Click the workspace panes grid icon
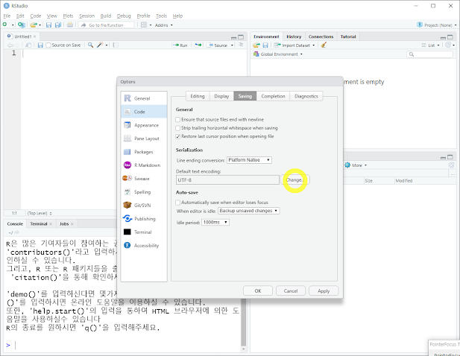Image resolution: width=460 pixels, height=356 pixels. click(x=143, y=25)
